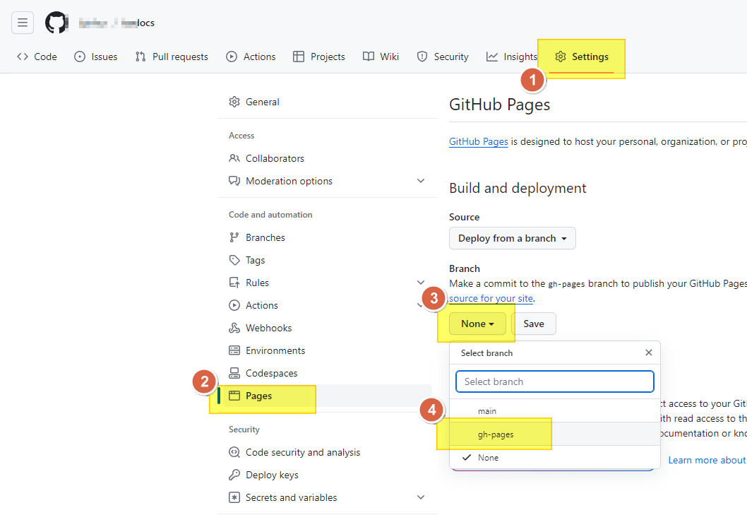Click the Webhooks icon

coord(234,328)
